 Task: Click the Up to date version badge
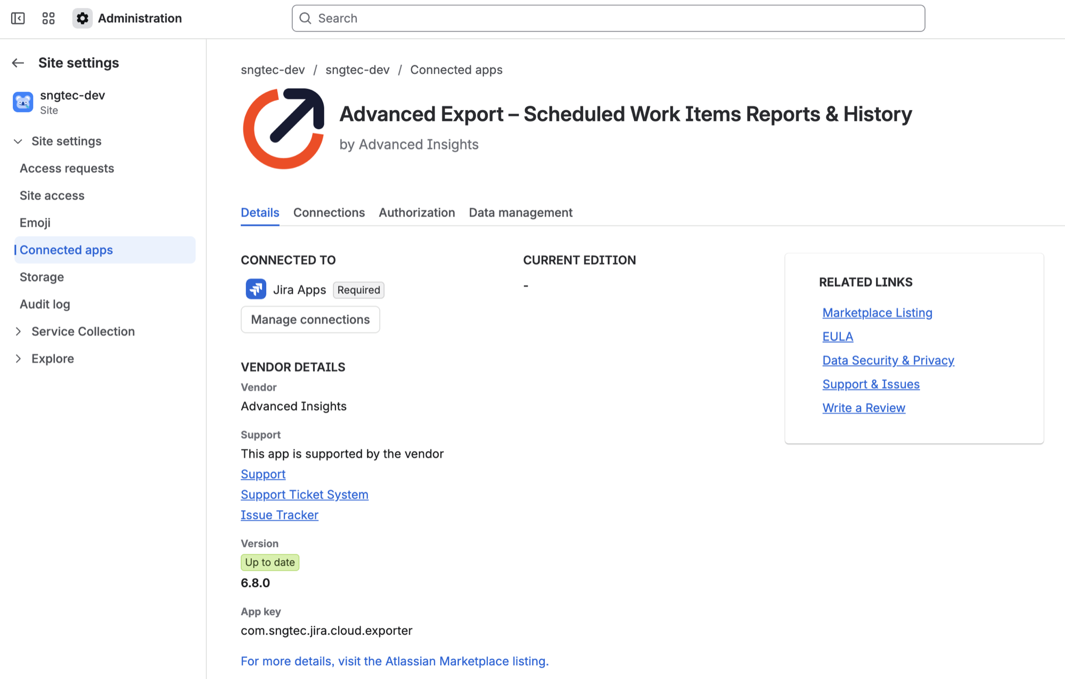click(270, 562)
